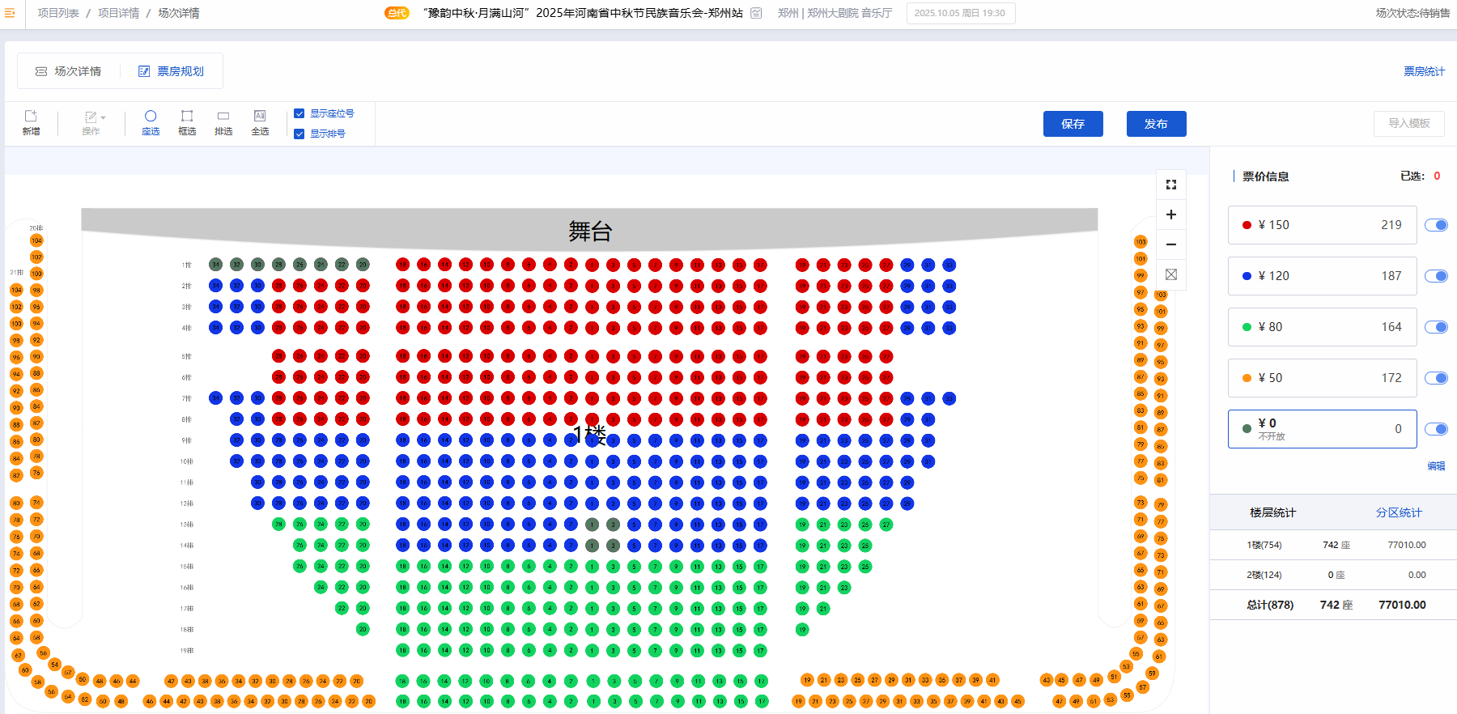Collapse the sidebar menu icon at top-left
This screenshot has height=714, width=1457.
(10, 13)
